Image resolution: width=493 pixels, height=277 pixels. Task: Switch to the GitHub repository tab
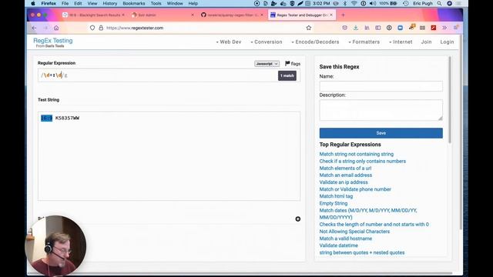point(232,15)
